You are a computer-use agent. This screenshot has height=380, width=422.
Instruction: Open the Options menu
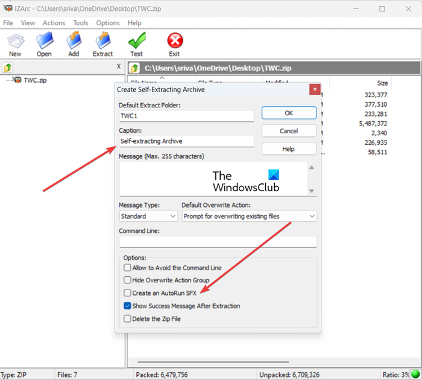click(x=108, y=23)
